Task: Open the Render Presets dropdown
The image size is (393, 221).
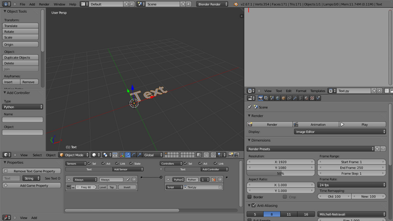Action: click(310, 149)
